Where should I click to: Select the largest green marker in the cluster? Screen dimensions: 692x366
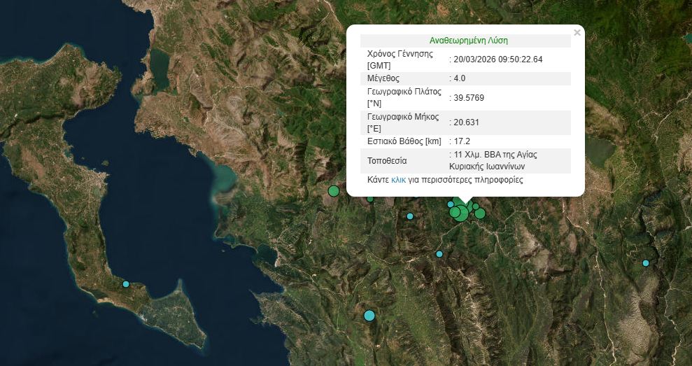460,213
